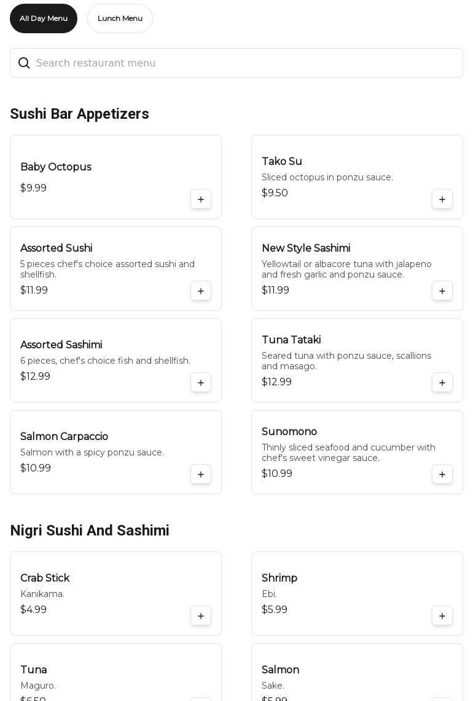Open the Baby Octopus item details
473x701 pixels.
click(56, 167)
